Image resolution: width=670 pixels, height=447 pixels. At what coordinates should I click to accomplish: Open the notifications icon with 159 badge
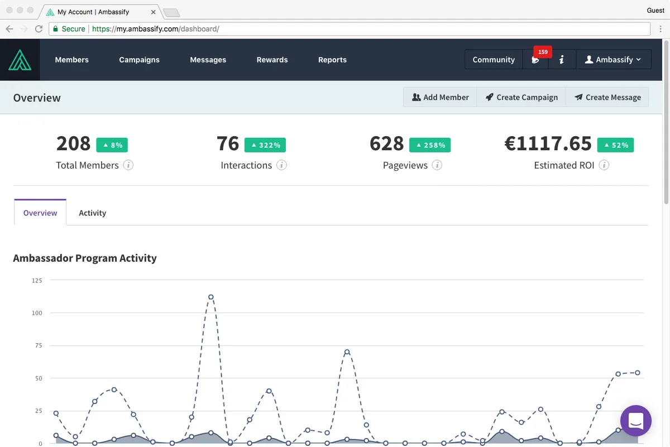point(536,60)
